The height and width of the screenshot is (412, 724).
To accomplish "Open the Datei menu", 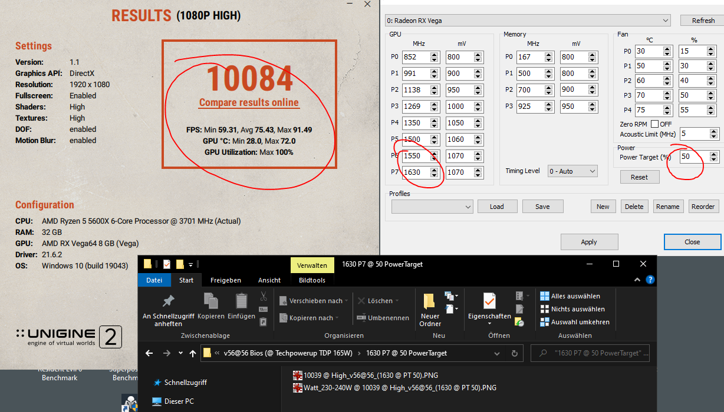I will pos(154,280).
